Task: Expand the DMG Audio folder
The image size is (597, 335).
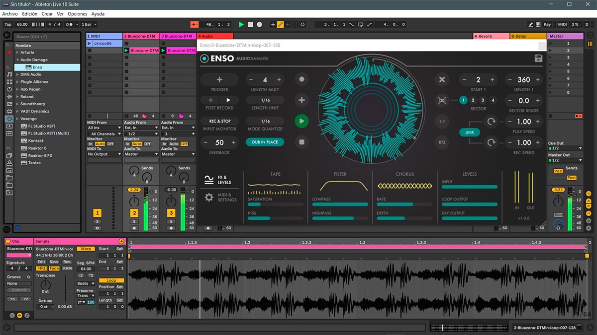Action: [x=17, y=74]
